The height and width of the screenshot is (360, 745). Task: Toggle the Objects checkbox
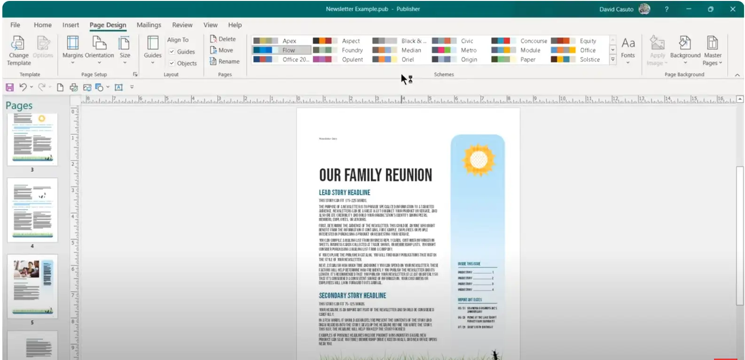coord(172,63)
